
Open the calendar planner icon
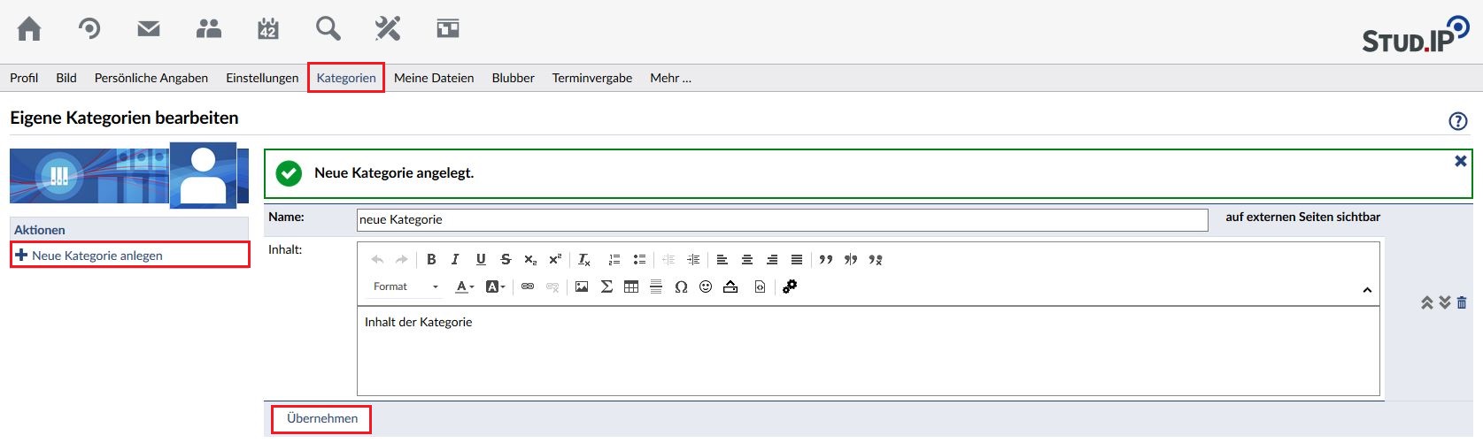point(268,29)
